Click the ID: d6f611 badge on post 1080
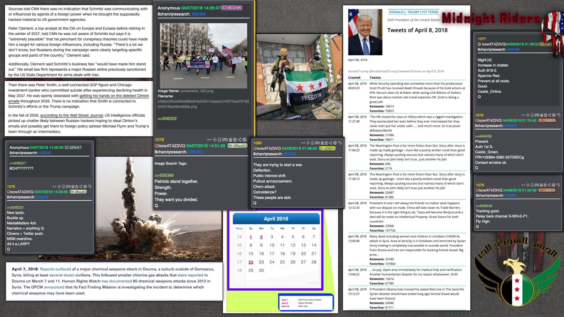Viewport: 564px width, 317px height. (327, 149)
